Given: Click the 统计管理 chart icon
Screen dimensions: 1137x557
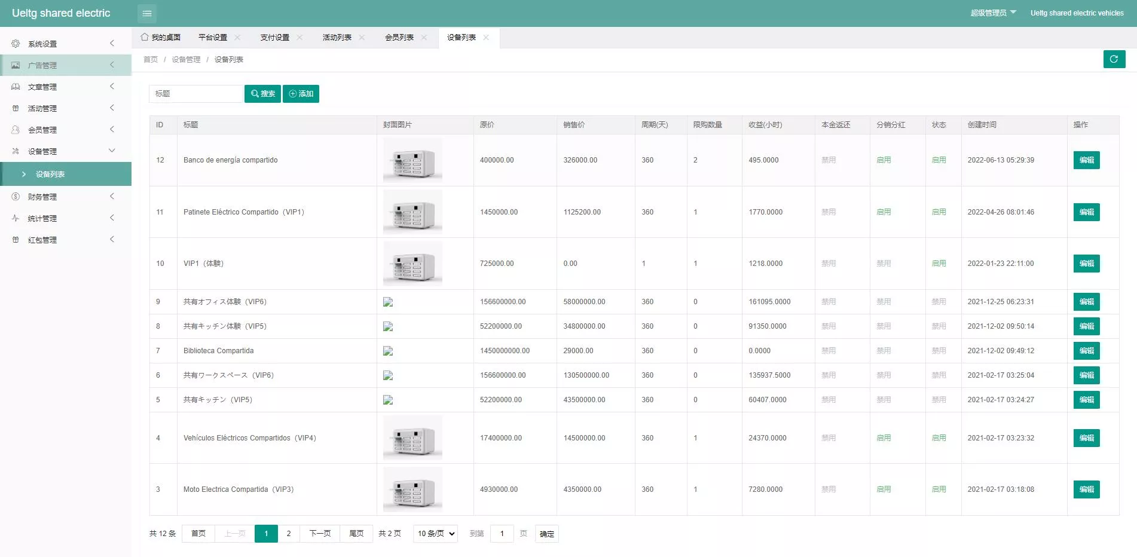Looking at the screenshot, I should coord(16,218).
